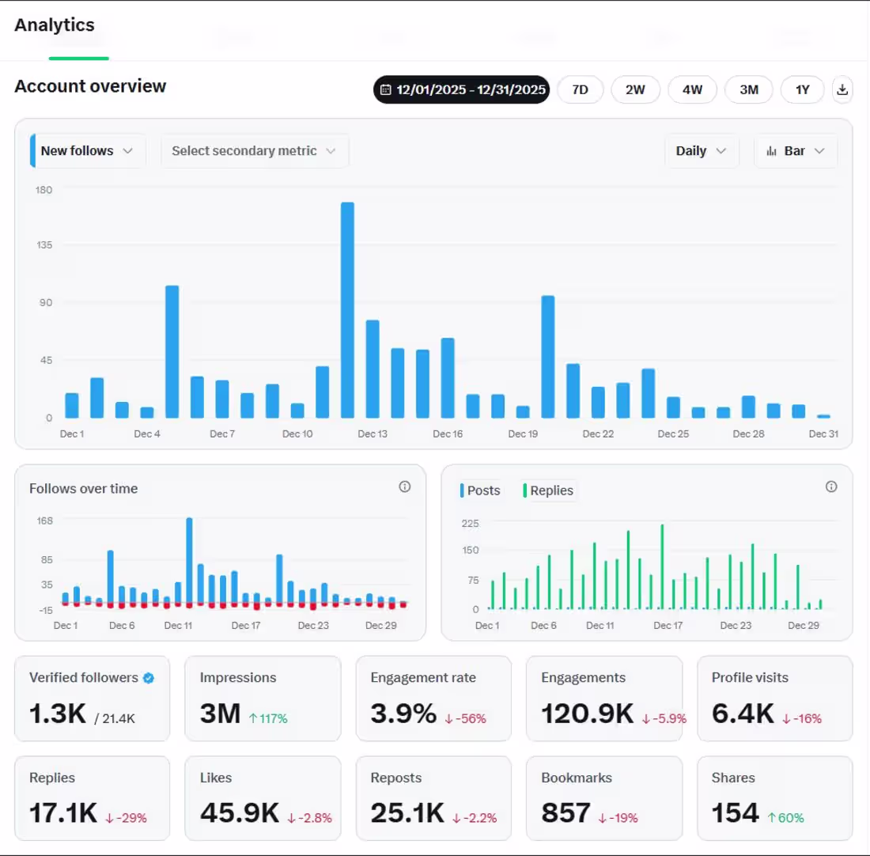Click the -19% bookmarks change value
Screen dimensions: 870x856
[x=618, y=818]
